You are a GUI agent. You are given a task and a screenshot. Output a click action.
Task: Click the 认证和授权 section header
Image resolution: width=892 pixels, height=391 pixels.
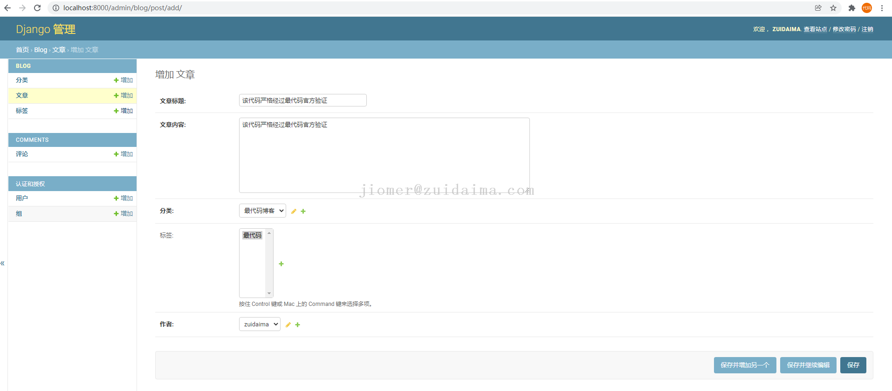pyautogui.click(x=30, y=184)
